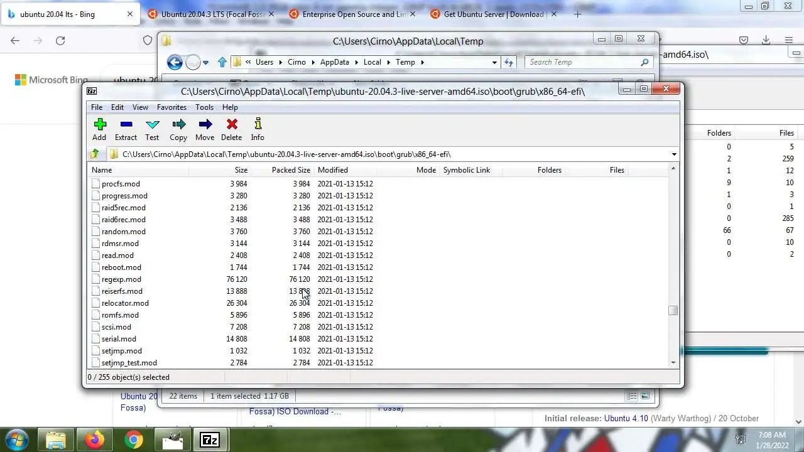The width and height of the screenshot is (804, 452).
Task: Expand the breadcrumb arrow after Temp
Action: coord(423,62)
